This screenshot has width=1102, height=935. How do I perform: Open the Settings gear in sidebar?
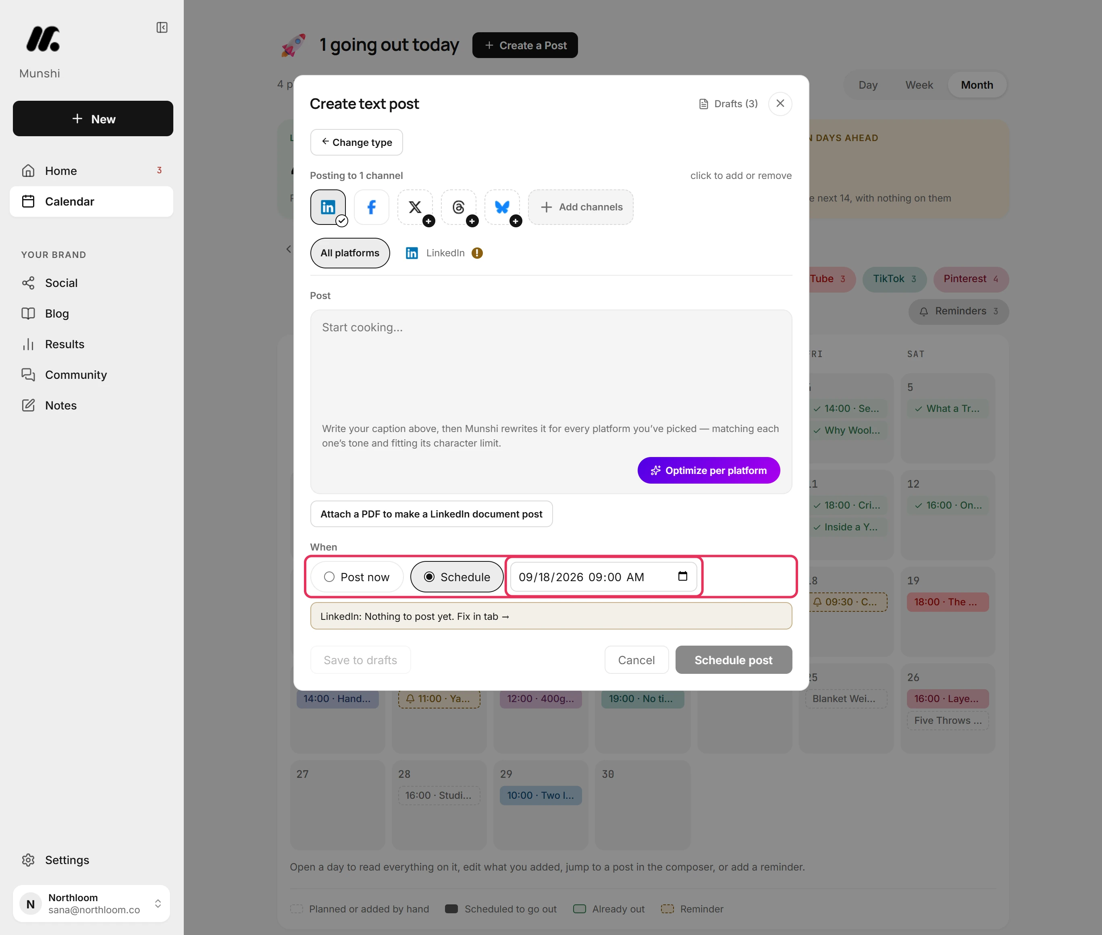[x=28, y=860]
